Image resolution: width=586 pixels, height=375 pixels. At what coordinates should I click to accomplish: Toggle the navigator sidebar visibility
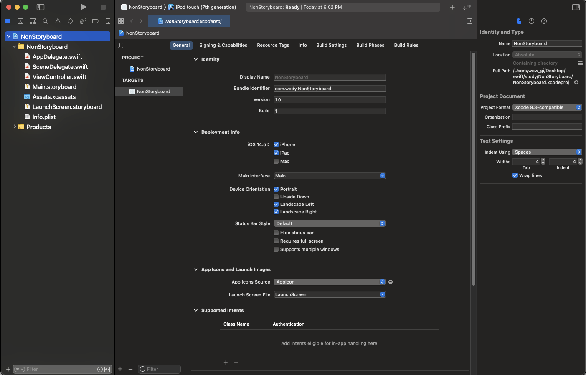(41, 7)
